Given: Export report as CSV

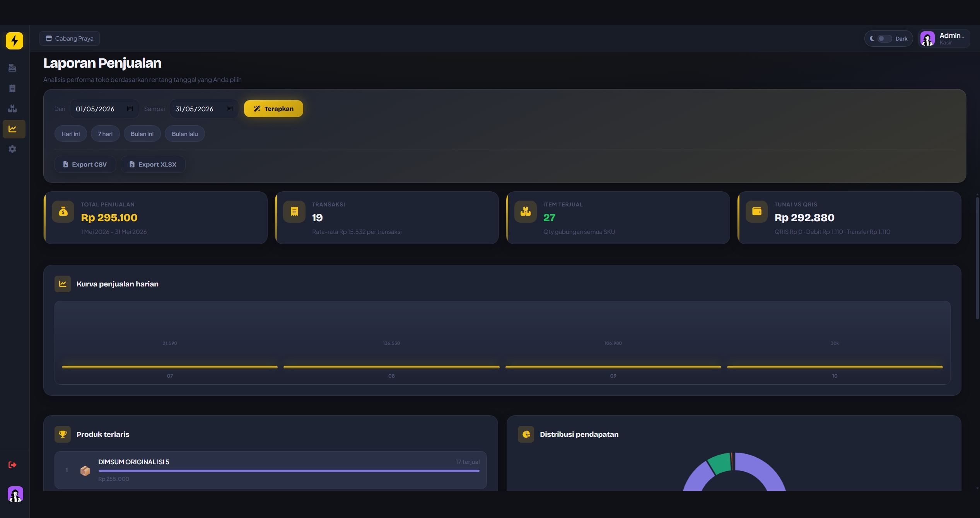Looking at the screenshot, I should pyautogui.click(x=85, y=164).
